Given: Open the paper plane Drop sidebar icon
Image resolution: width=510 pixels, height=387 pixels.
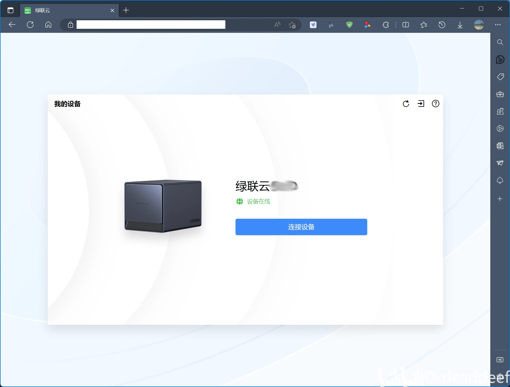Looking at the screenshot, I should tap(500, 163).
